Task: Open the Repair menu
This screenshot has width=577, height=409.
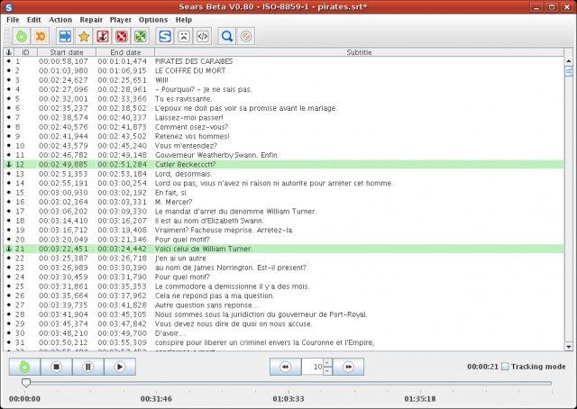Action: click(91, 20)
